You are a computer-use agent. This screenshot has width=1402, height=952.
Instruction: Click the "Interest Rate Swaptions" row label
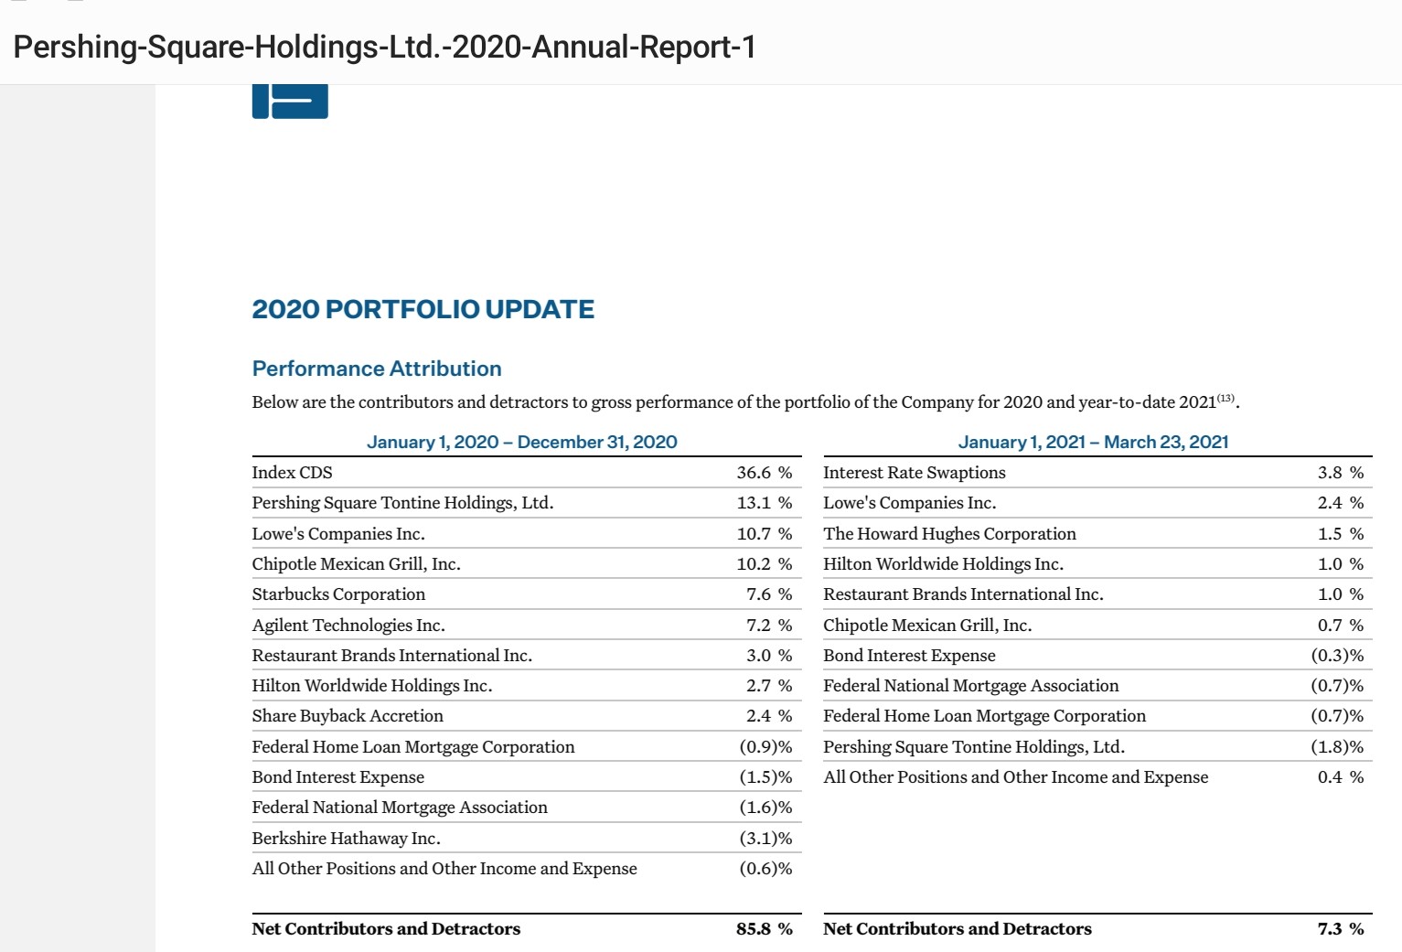[915, 472]
